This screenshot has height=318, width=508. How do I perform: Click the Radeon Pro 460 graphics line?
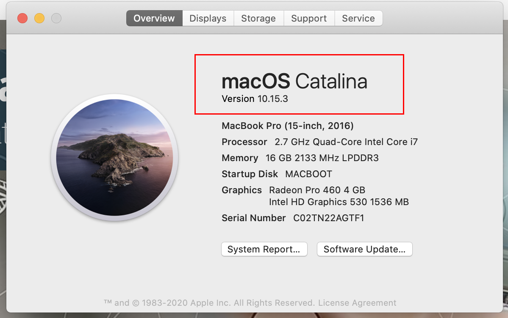tap(317, 190)
